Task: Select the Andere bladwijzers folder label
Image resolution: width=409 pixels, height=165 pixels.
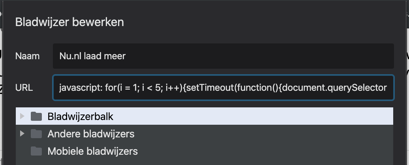Action: pos(91,134)
